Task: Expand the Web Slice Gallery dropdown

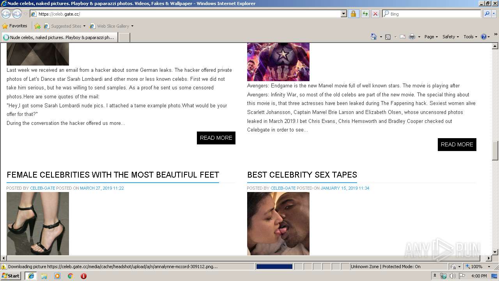Action: pos(132,26)
